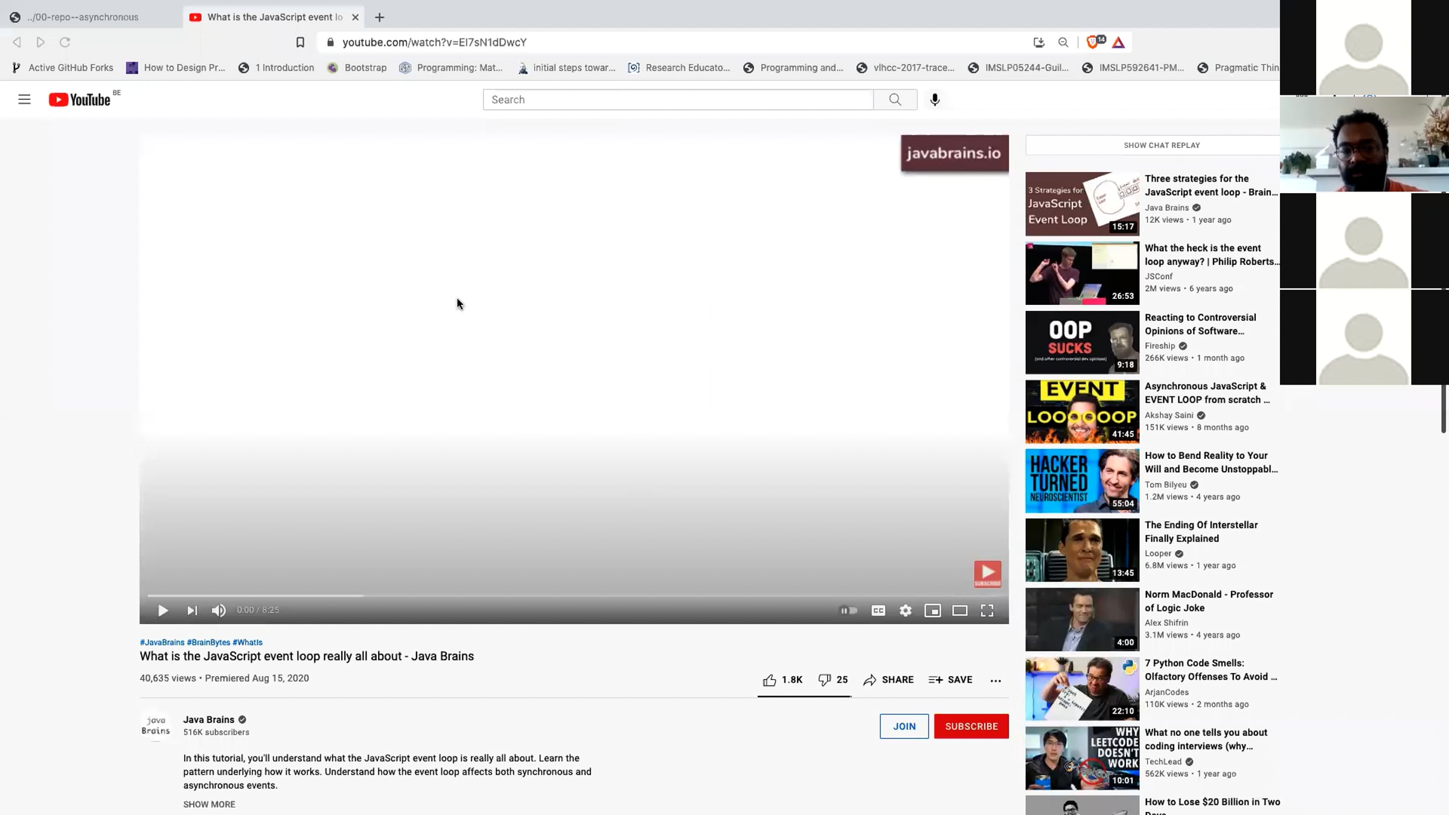Viewport: 1449px width, 815px height.
Task: Close the YouTube browser tab
Action: click(x=355, y=18)
